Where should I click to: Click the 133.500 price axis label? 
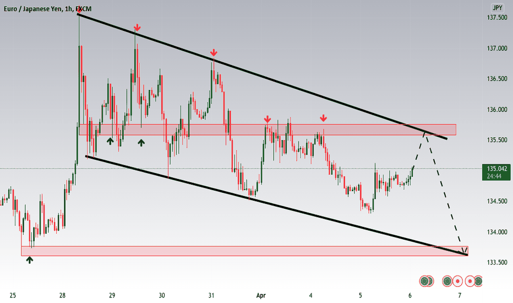point(497,262)
